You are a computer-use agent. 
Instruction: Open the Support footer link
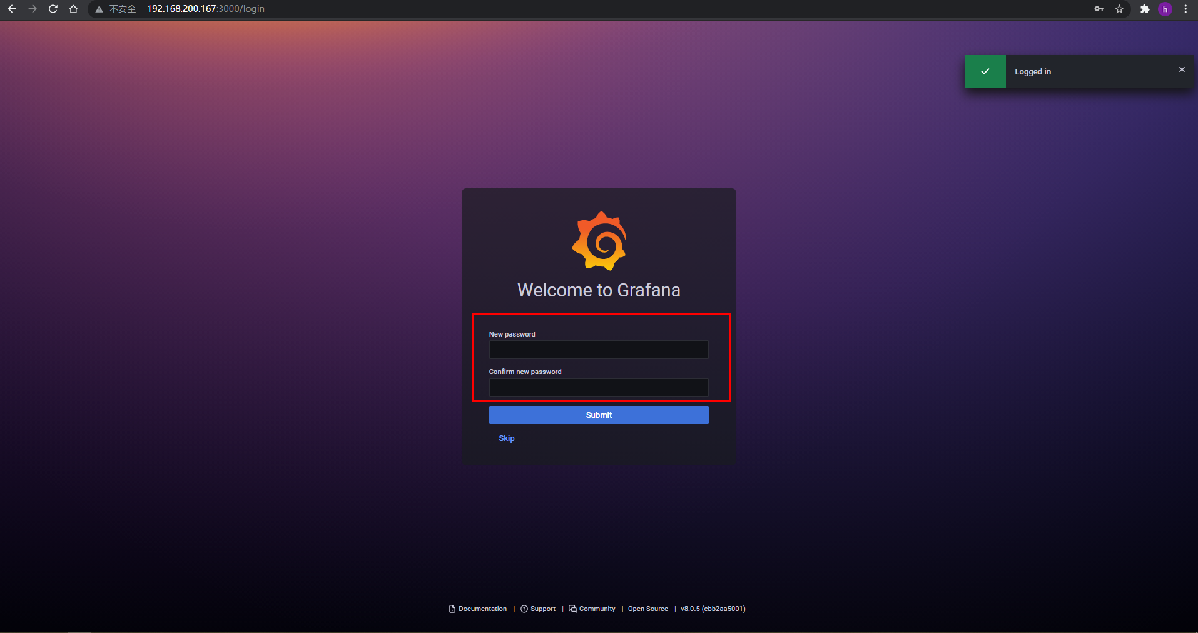[x=538, y=609]
